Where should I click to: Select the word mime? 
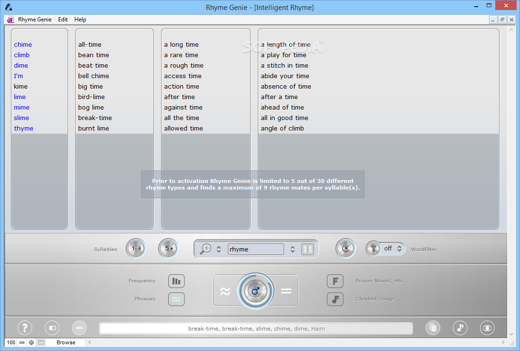pyautogui.click(x=21, y=107)
